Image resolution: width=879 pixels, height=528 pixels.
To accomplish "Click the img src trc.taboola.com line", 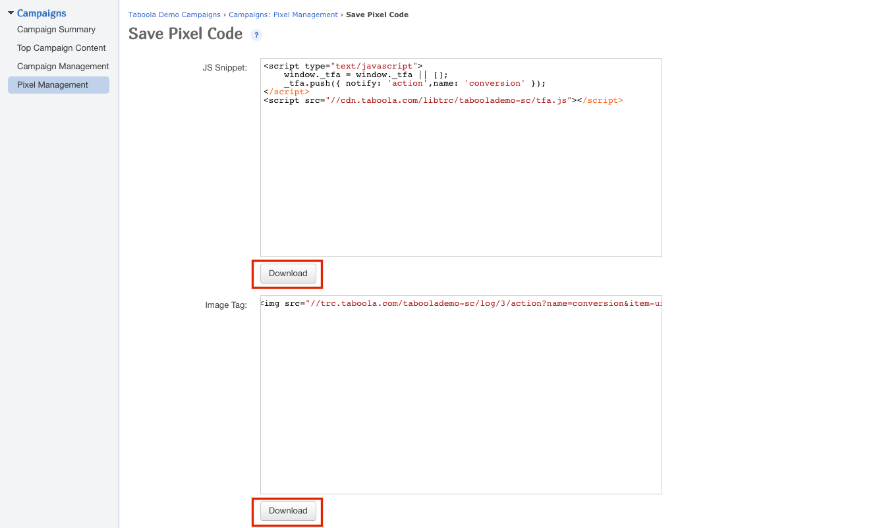I will click(x=461, y=304).
